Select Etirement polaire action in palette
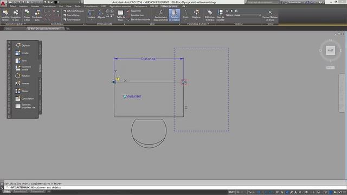 (x=23, y=68)
